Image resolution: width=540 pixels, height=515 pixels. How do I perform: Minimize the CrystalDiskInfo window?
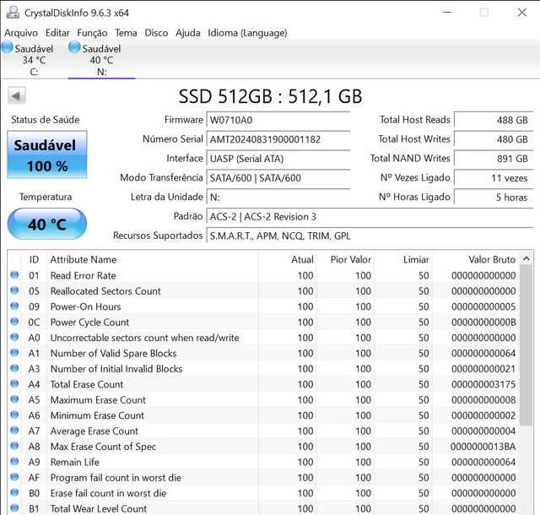click(447, 13)
